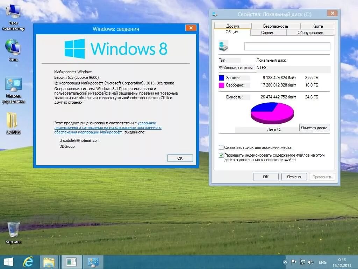Image resolution: width=358 pixels, height=269 pixels.
Task: Open the 'Корзина' recycle bin icon
Action: click(13, 233)
